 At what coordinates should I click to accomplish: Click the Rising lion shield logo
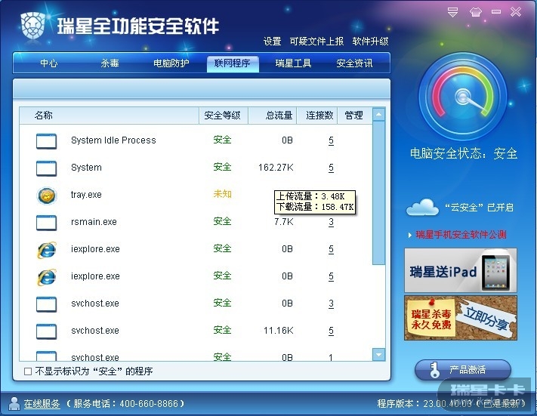pyautogui.click(x=33, y=26)
